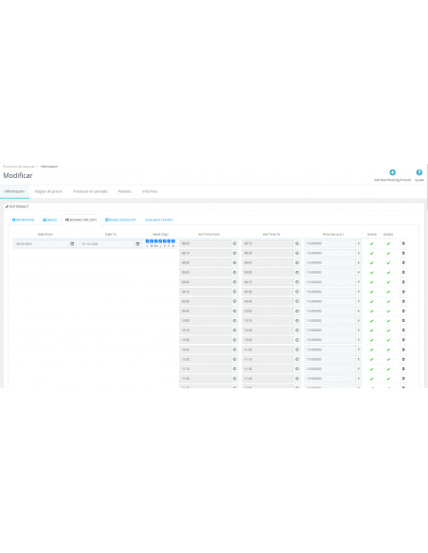
Task: Delete the 09:15 to 09:30 time slot row
Action: click(403, 292)
